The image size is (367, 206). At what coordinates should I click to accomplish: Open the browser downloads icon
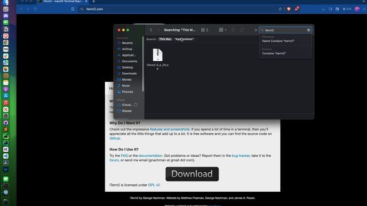click(323, 9)
